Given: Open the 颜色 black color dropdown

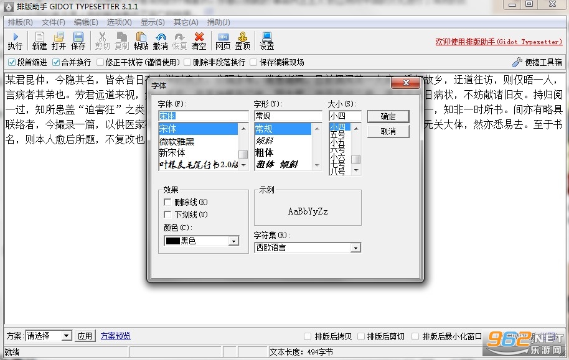Looking at the screenshot, I should pos(202,241).
